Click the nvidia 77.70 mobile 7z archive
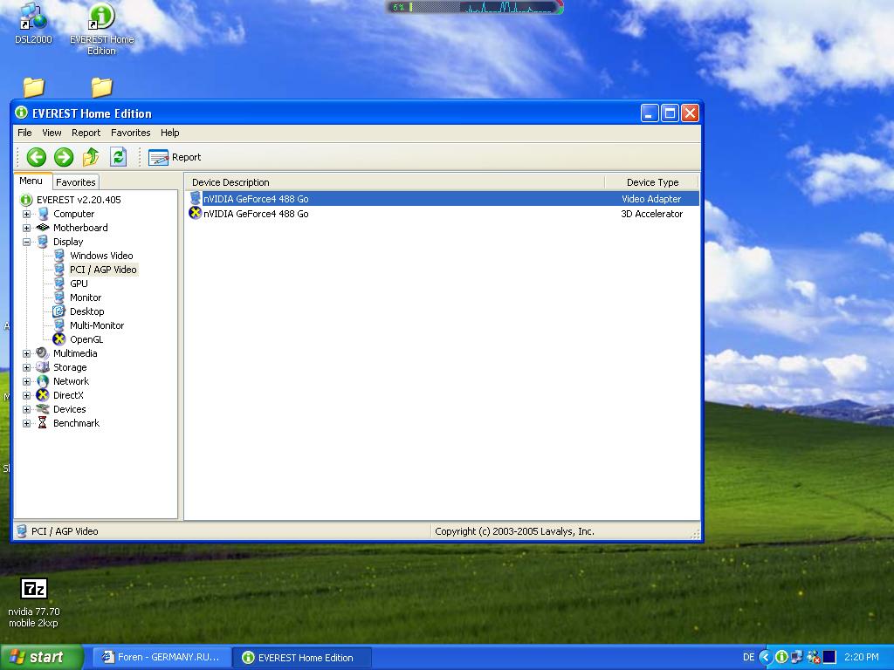894x670 pixels. click(x=34, y=603)
